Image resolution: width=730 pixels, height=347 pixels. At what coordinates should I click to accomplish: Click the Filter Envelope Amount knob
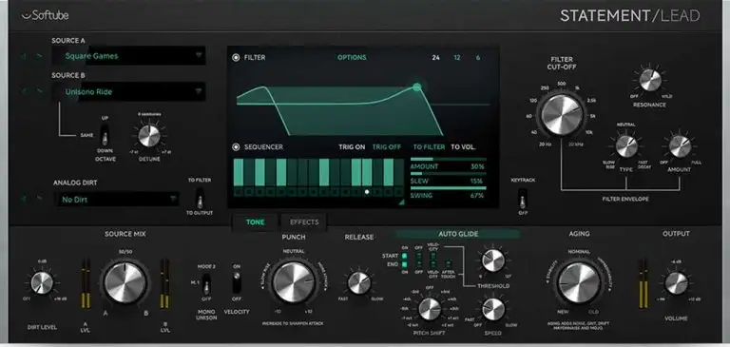click(x=680, y=146)
